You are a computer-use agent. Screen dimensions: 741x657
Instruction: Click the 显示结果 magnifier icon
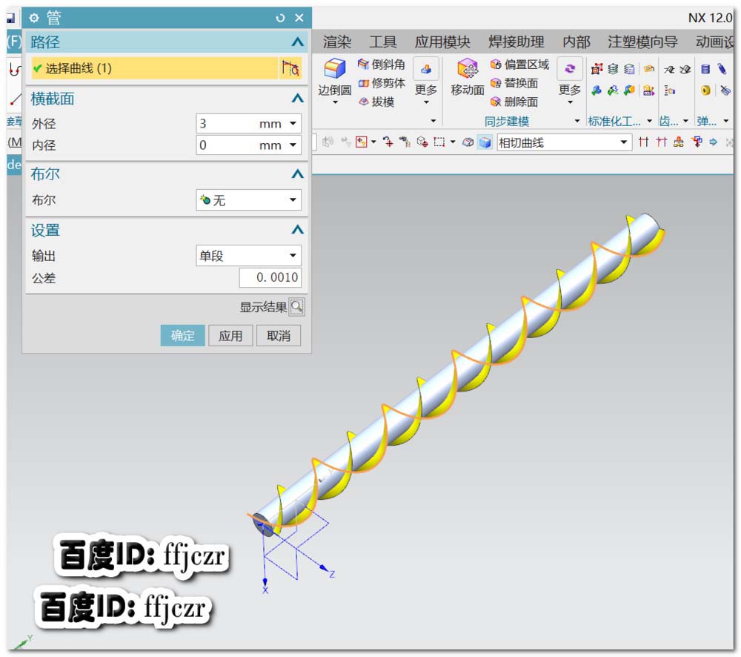click(x=297, y=307)
